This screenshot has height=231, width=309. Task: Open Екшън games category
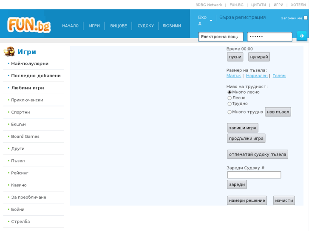click(x=18, y=125)
